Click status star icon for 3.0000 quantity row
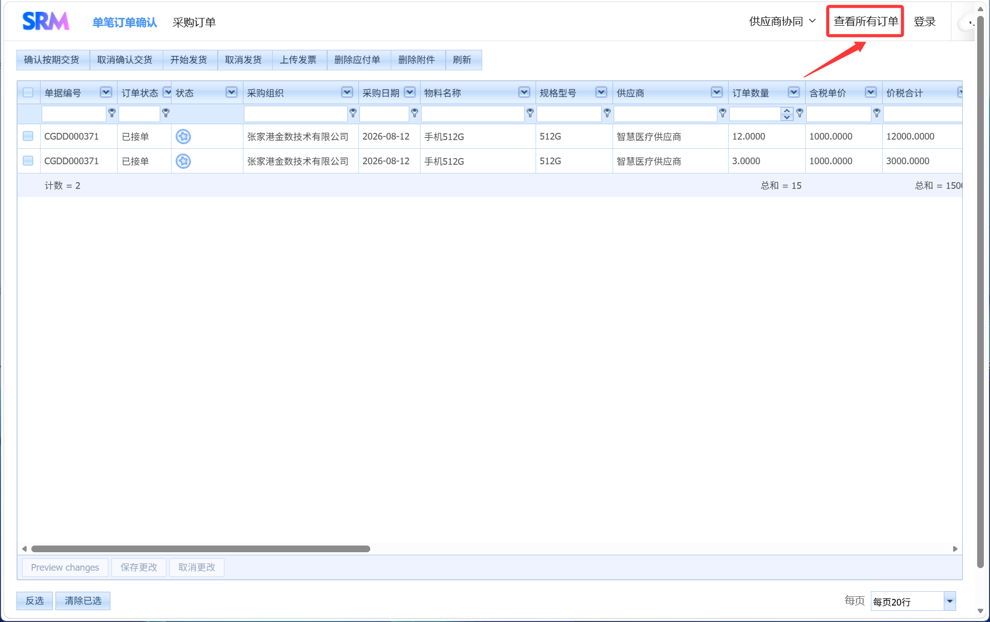990x622 pixels. click(183, 161)
